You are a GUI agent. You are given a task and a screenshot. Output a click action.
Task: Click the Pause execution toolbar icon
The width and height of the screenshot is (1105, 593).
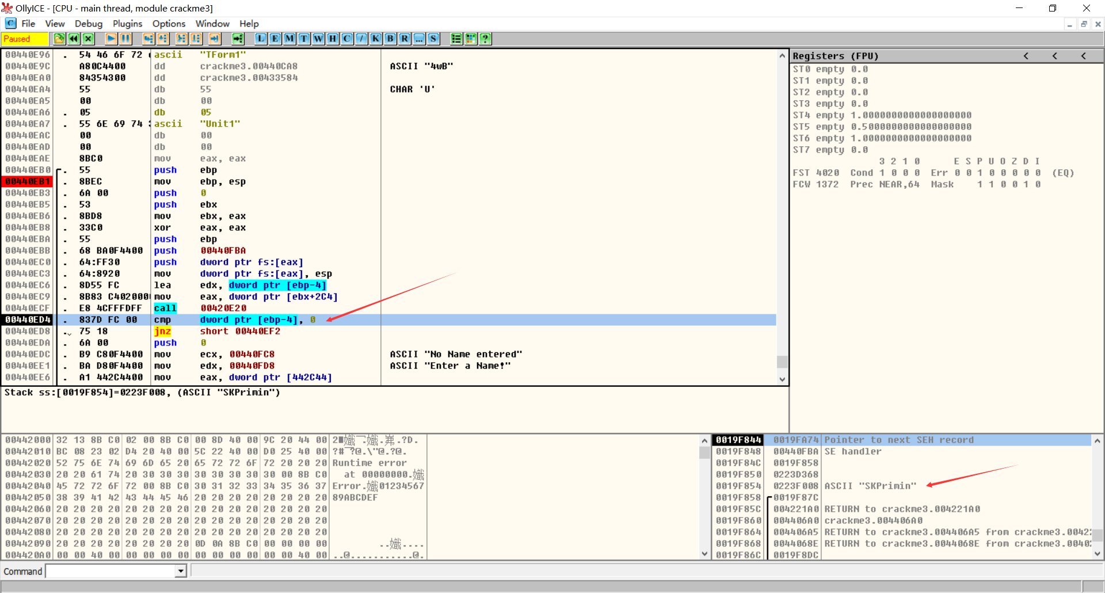click(x=125, y=39)
